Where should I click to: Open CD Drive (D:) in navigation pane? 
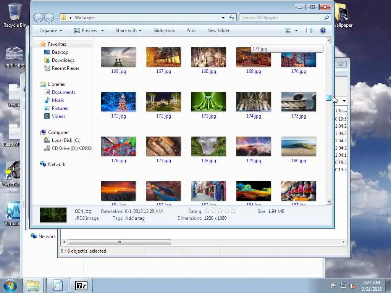point(72,148)
